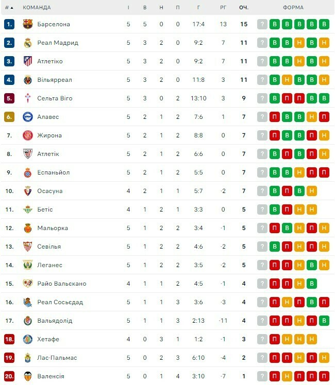Open the Хетафе team page link
This screenshot has width=335, height=385.
click(x=48, y=339)
